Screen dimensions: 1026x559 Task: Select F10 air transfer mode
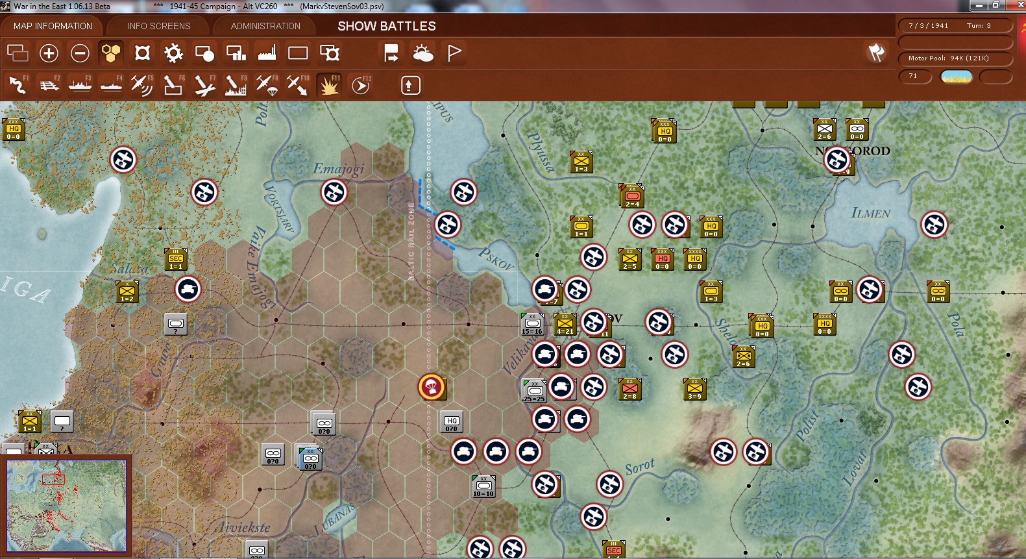pos(299,85)
